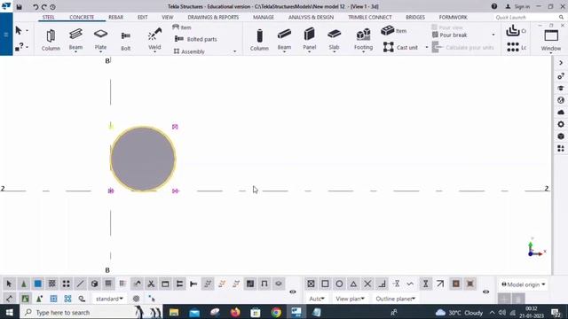This screenshot has height=319, width=568.
Task: Click the Help question mark icon
Action: click(494, 6)
